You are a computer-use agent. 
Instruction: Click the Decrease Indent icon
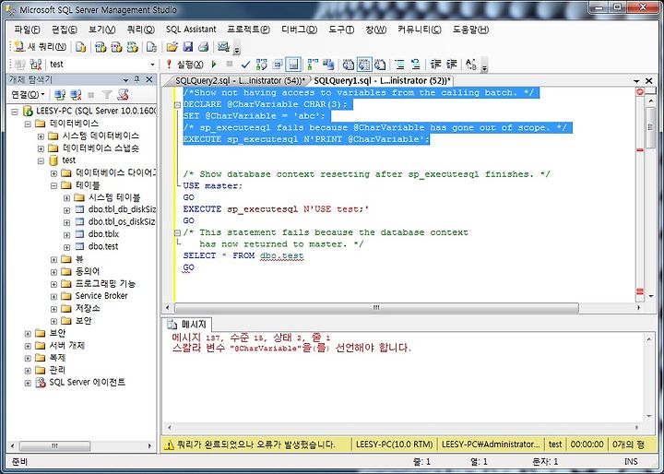(435, 65)
